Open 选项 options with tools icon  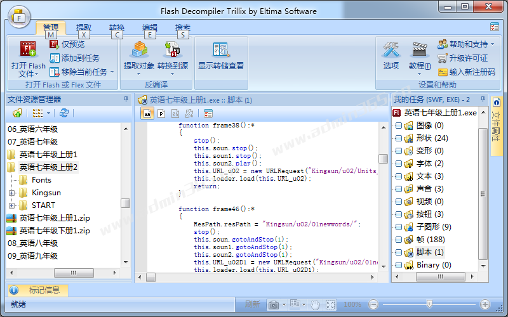(x=391, y=56)
